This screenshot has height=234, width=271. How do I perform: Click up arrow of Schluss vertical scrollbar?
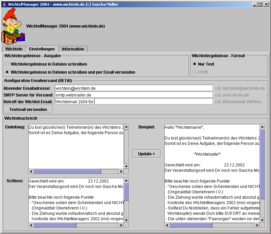tap(126, 181)
